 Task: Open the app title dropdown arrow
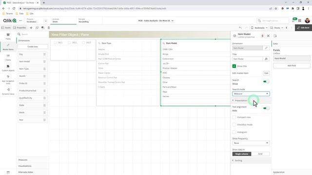pos(173,20)
